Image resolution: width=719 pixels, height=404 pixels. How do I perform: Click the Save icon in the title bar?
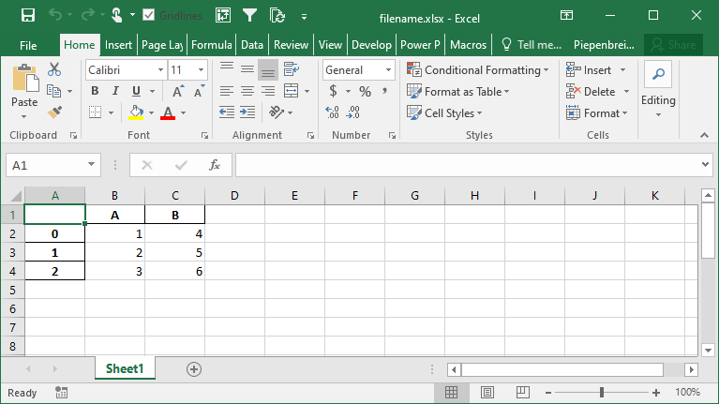pyautogui.click(x=27, y=15)
